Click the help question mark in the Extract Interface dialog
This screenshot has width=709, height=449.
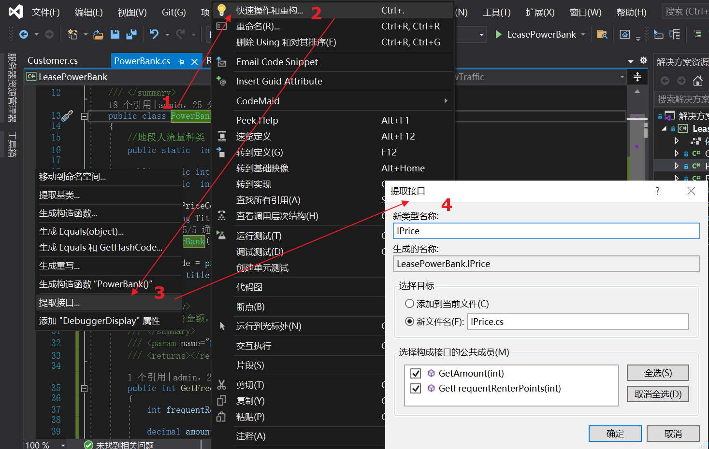pyautogui.click(x=657, y=191)
